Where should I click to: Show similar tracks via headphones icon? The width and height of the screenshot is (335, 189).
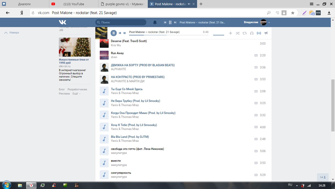[252, 33]
